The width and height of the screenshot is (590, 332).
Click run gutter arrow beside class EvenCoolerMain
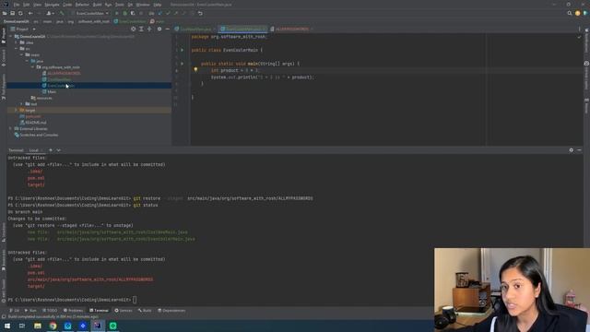click(x=183, y=50)
